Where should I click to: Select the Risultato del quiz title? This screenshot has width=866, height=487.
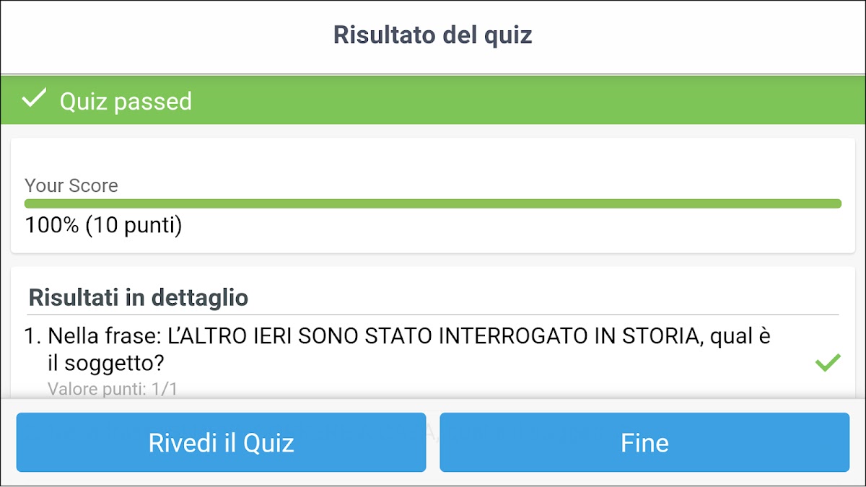[432, 35]
